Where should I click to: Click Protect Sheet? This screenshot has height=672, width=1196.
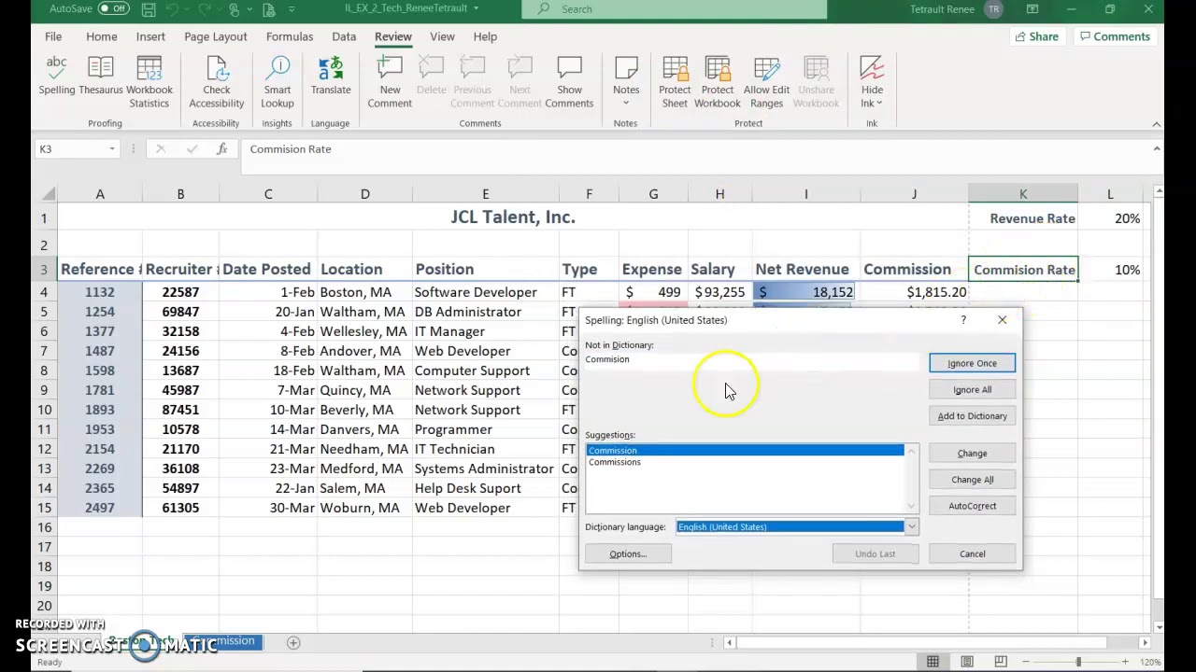click(675, 82)
